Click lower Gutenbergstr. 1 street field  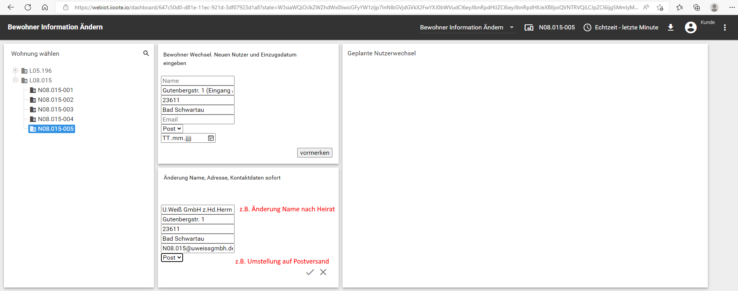click(x=198, y=219)
